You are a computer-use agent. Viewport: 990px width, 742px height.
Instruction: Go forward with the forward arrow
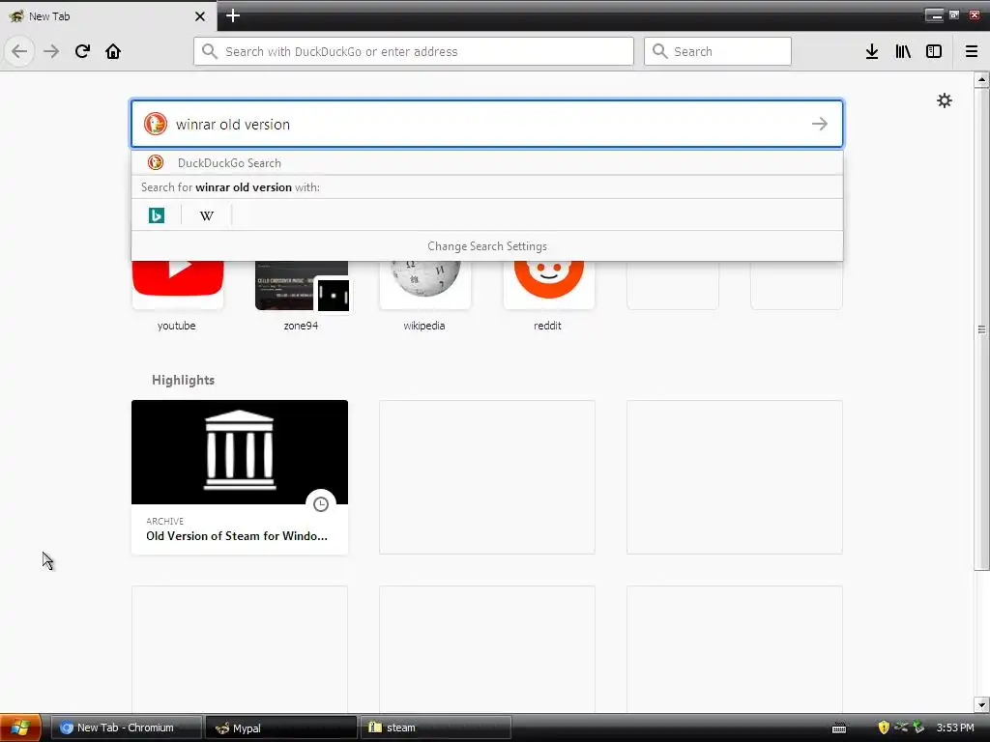(51, 51)
